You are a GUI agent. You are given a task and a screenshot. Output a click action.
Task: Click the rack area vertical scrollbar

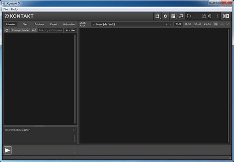coord(229,86)
